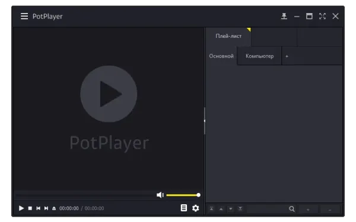Move playlist item up one position

coord(221,209)
